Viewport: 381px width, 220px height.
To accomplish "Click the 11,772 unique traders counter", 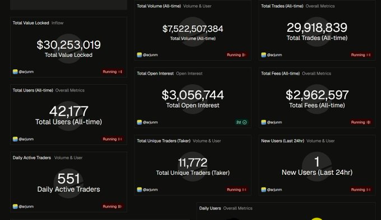I will pos(193,162).
